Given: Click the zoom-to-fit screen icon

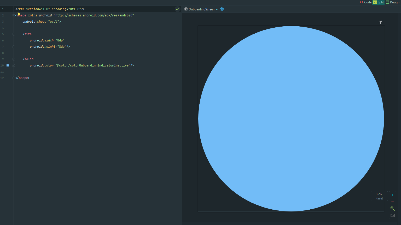Looking at the screenshot, I should point(392,215).
